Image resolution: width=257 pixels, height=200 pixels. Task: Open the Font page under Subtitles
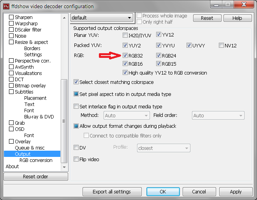tap(29, 110)
